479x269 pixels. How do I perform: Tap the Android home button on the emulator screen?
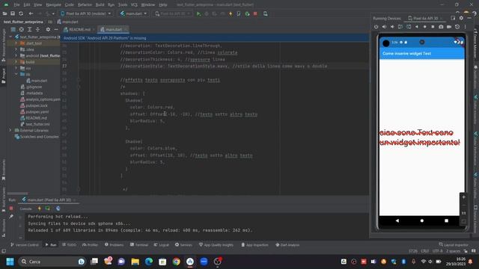(422, 220)
